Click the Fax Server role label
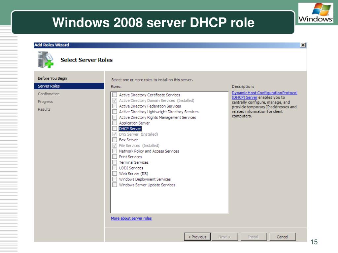 tap(128, 140)
